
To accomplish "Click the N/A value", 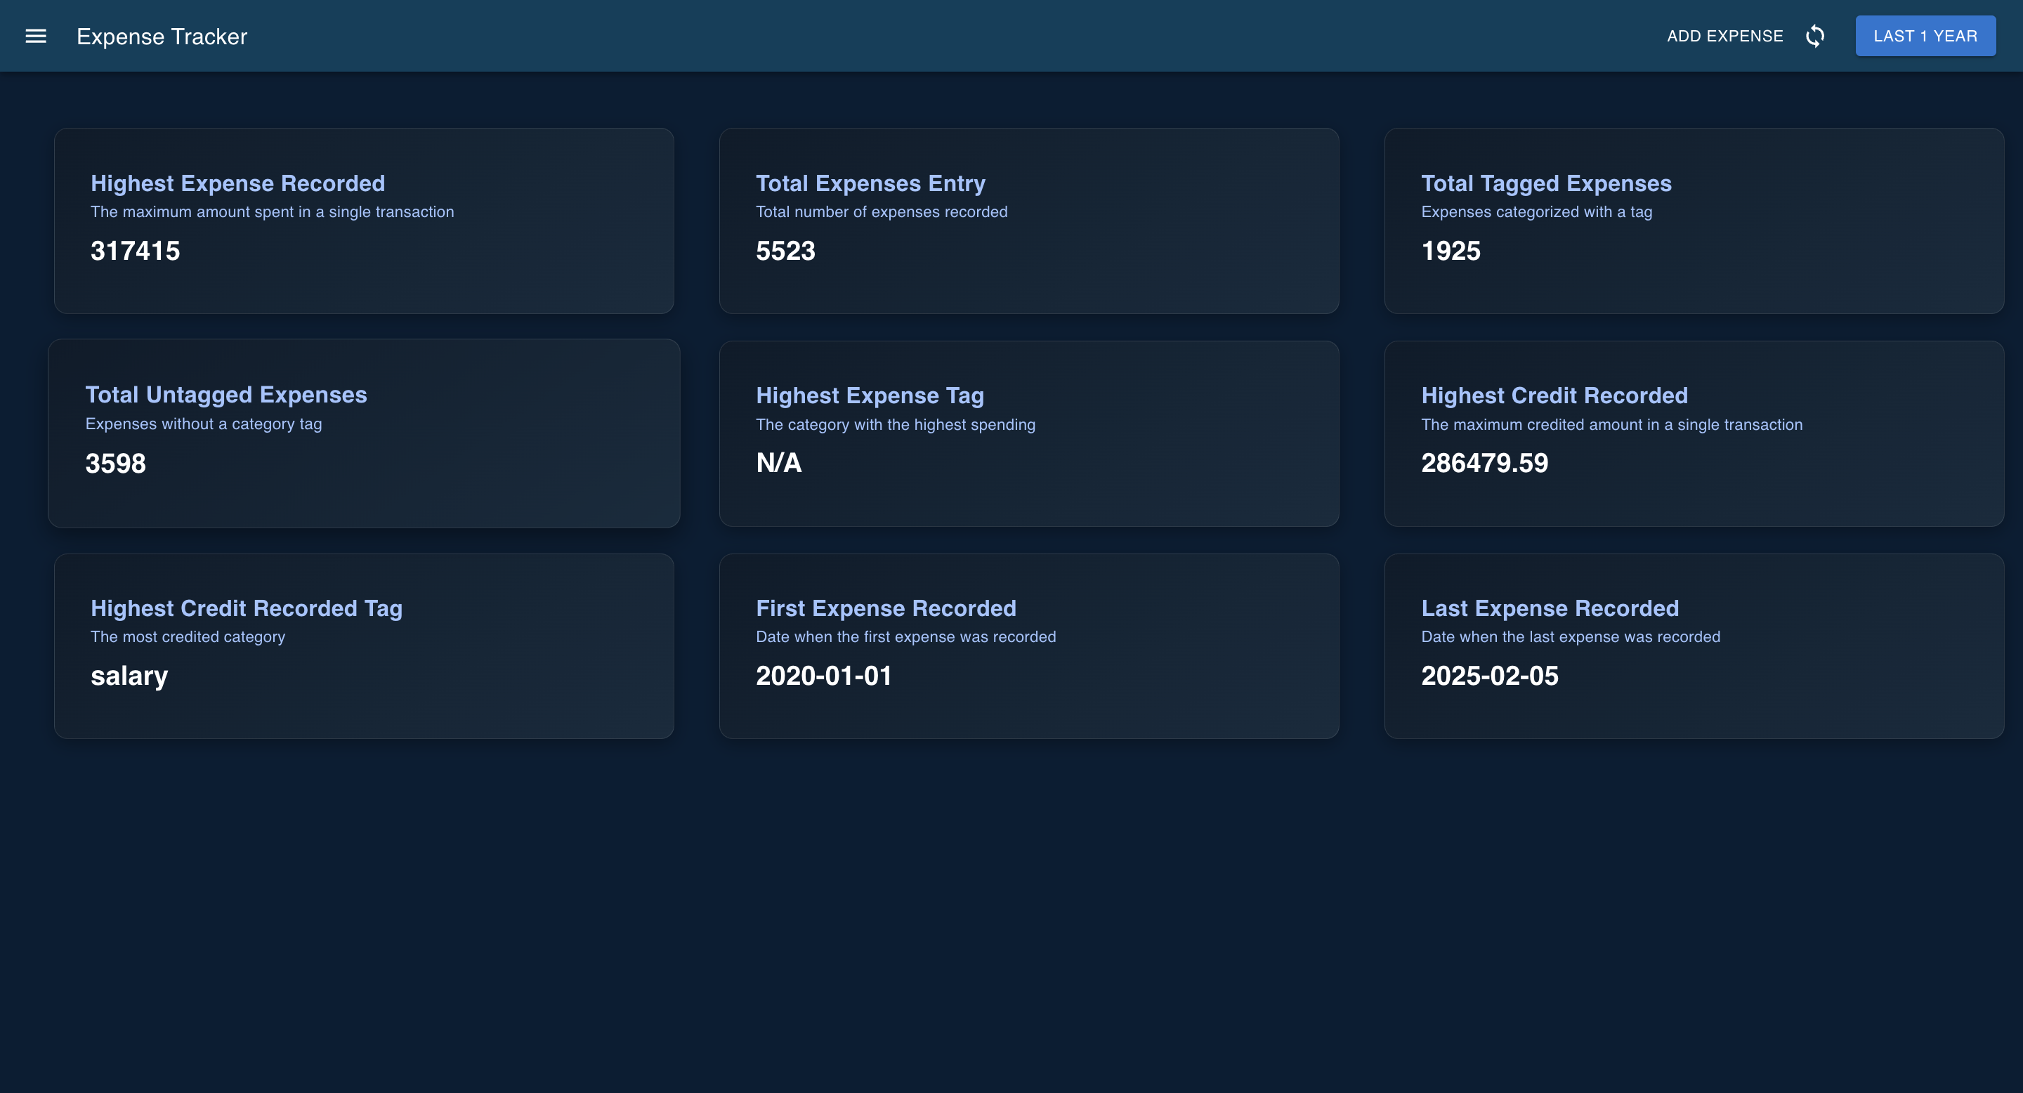I will (x=778, y=464).
